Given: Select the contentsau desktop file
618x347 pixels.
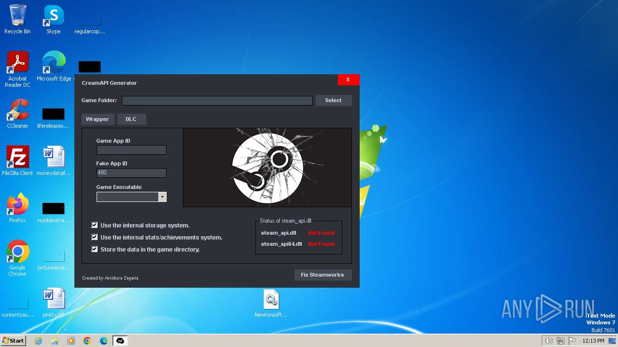Looking at the screenshot, I should (x=17, y=307).
